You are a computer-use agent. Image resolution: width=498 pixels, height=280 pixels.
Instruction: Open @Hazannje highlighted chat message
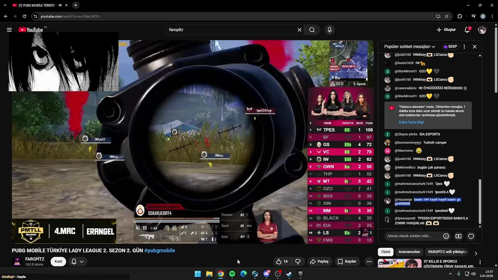[428, 201]
